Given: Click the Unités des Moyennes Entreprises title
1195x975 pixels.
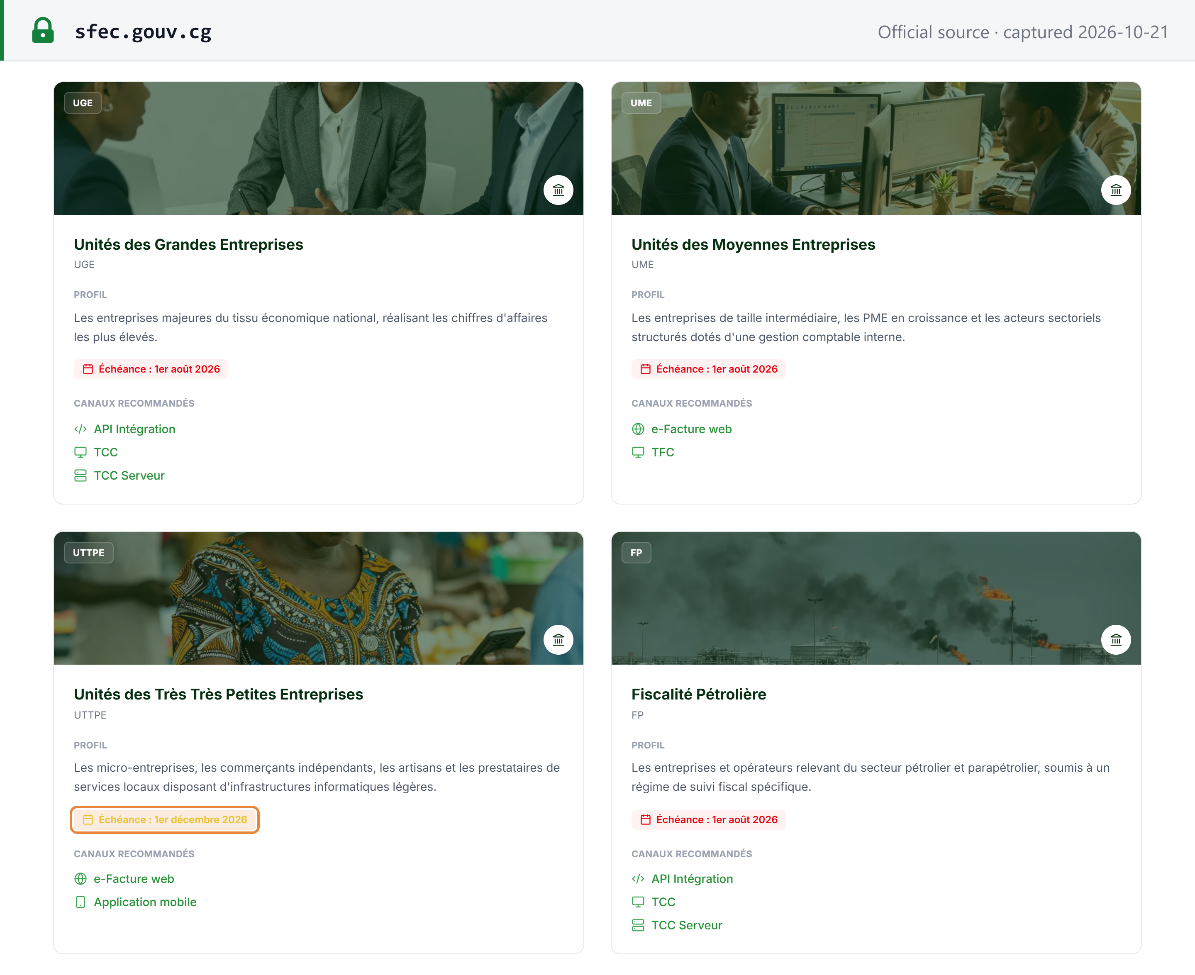Looking at the screenshot, I should (753, 244).
